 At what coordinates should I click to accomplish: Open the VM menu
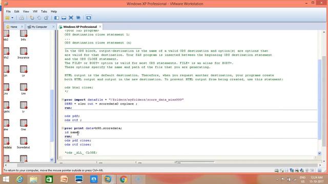click(x=35, y=11)
